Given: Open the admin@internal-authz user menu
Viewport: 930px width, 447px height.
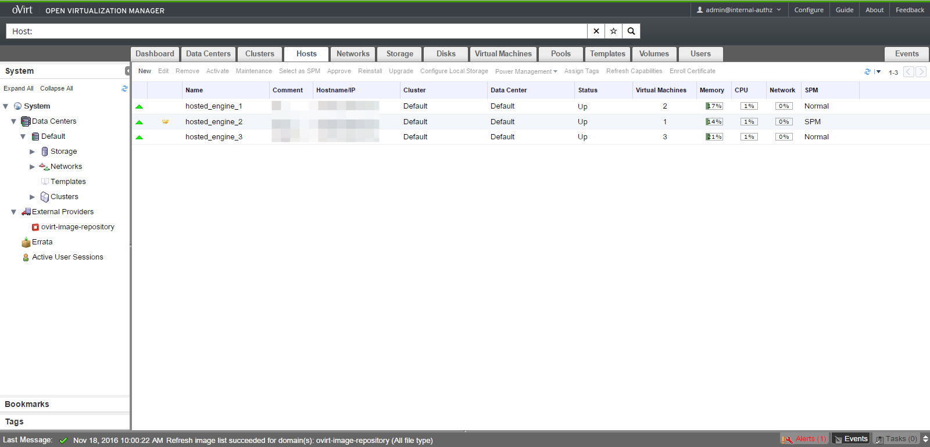Looking at the screenshot, I should coord(739,10).
